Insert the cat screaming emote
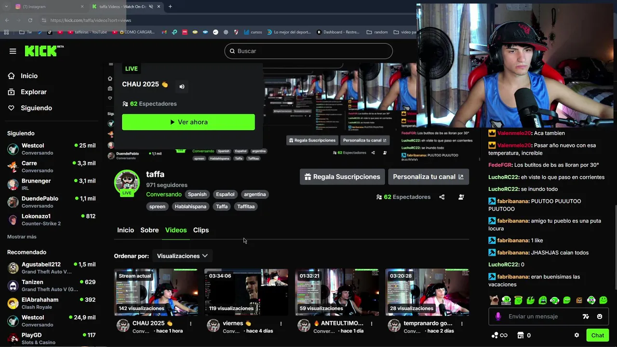The height and width of the screenshot is (347, 617). tap(494, 300)
